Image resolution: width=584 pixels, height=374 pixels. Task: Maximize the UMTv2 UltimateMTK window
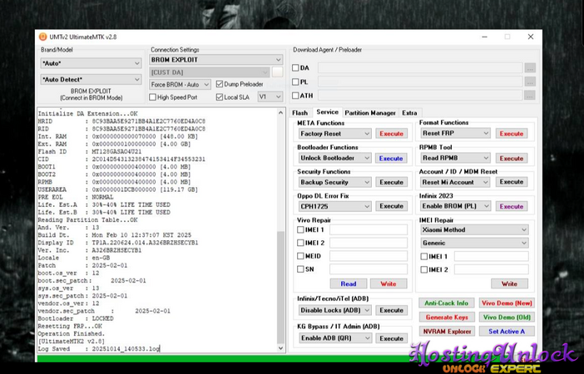pos(507,37)
